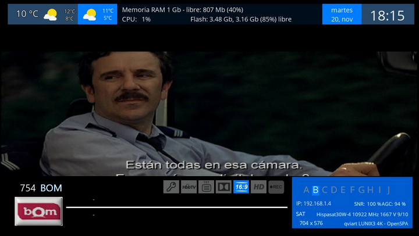
Task: Click the current temperature 10 °C
Action: pos(27,14)
